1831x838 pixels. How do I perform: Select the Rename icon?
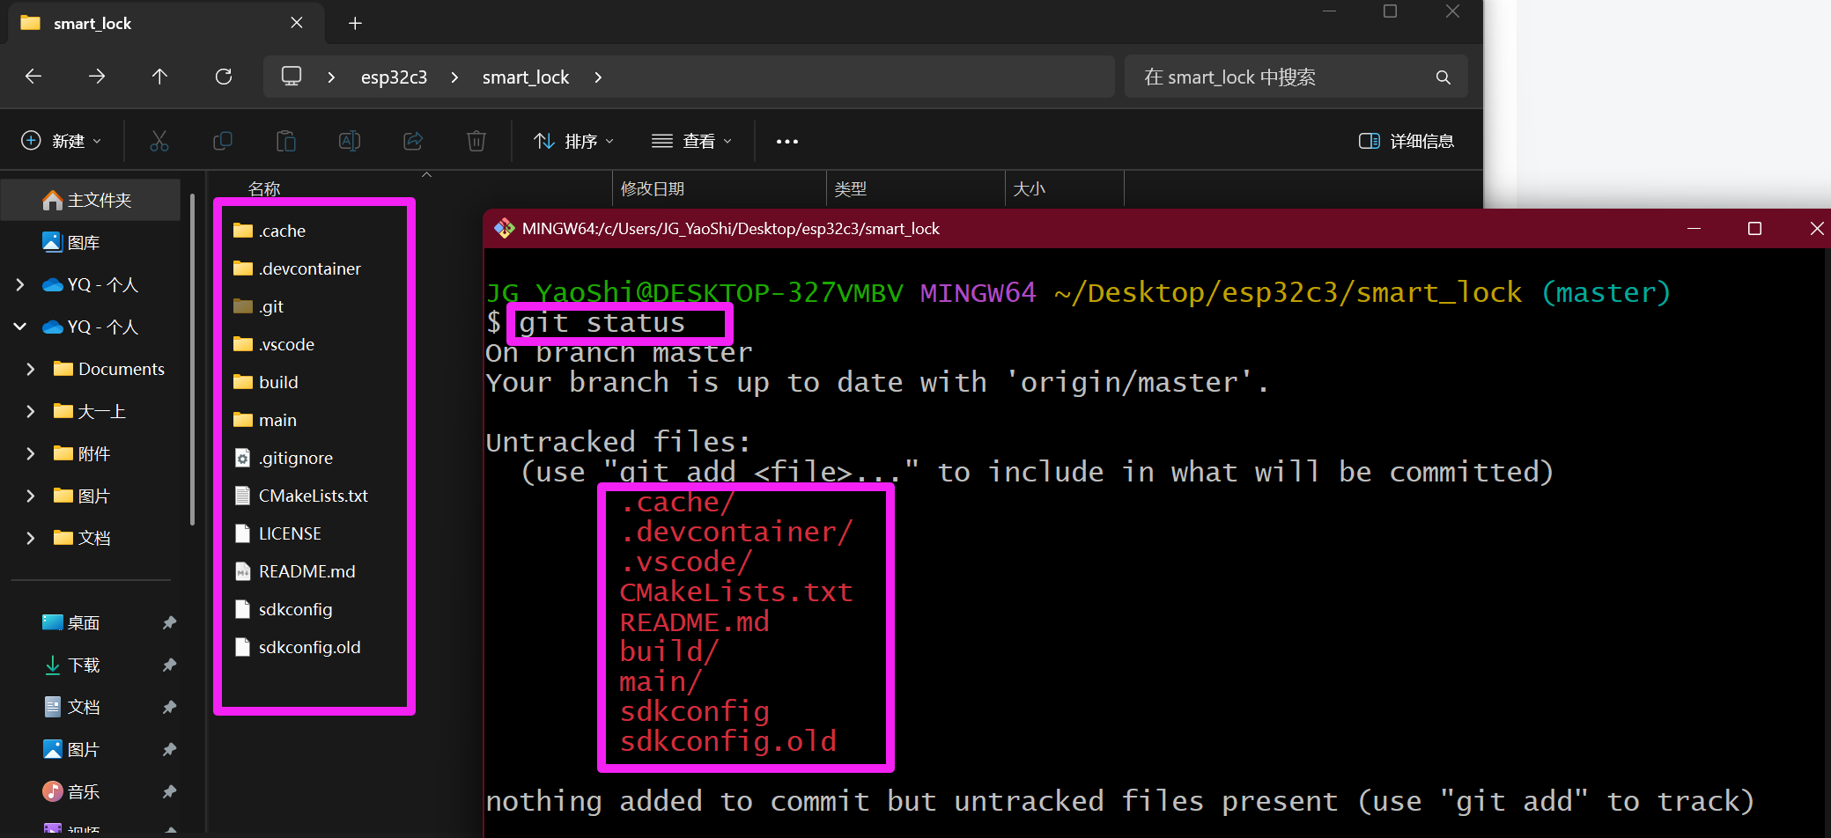(x=349, y=141)
